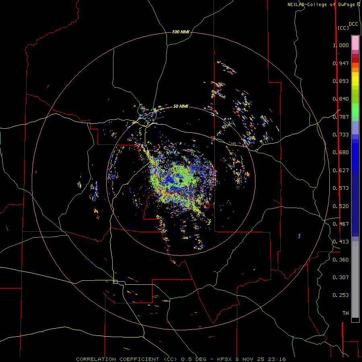Image resolution: width=362 pixels, height=362 pixels.
Task: Click the 50 NMI range ring label
Action: [x=181, y=106]
